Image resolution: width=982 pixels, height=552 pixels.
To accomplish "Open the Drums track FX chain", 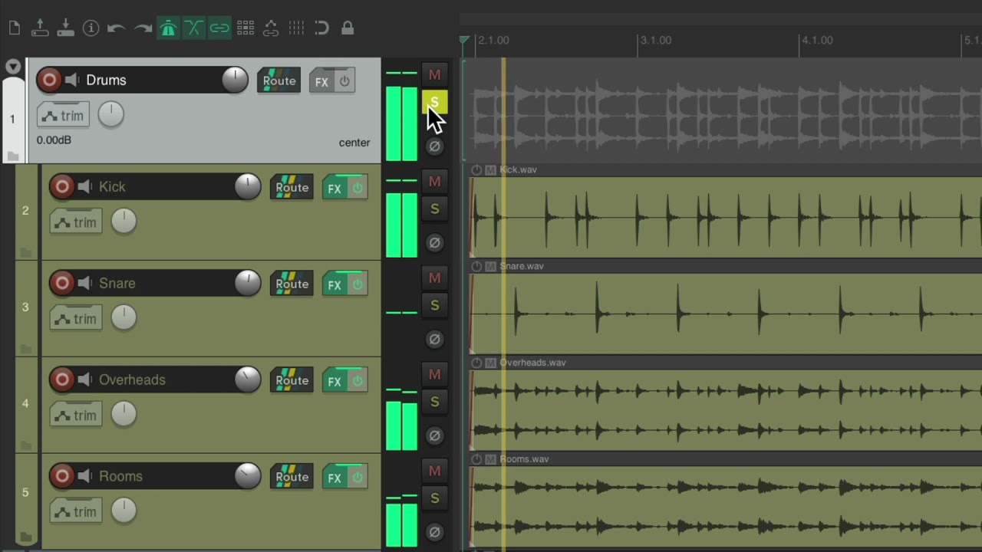I will pos(321,81).
